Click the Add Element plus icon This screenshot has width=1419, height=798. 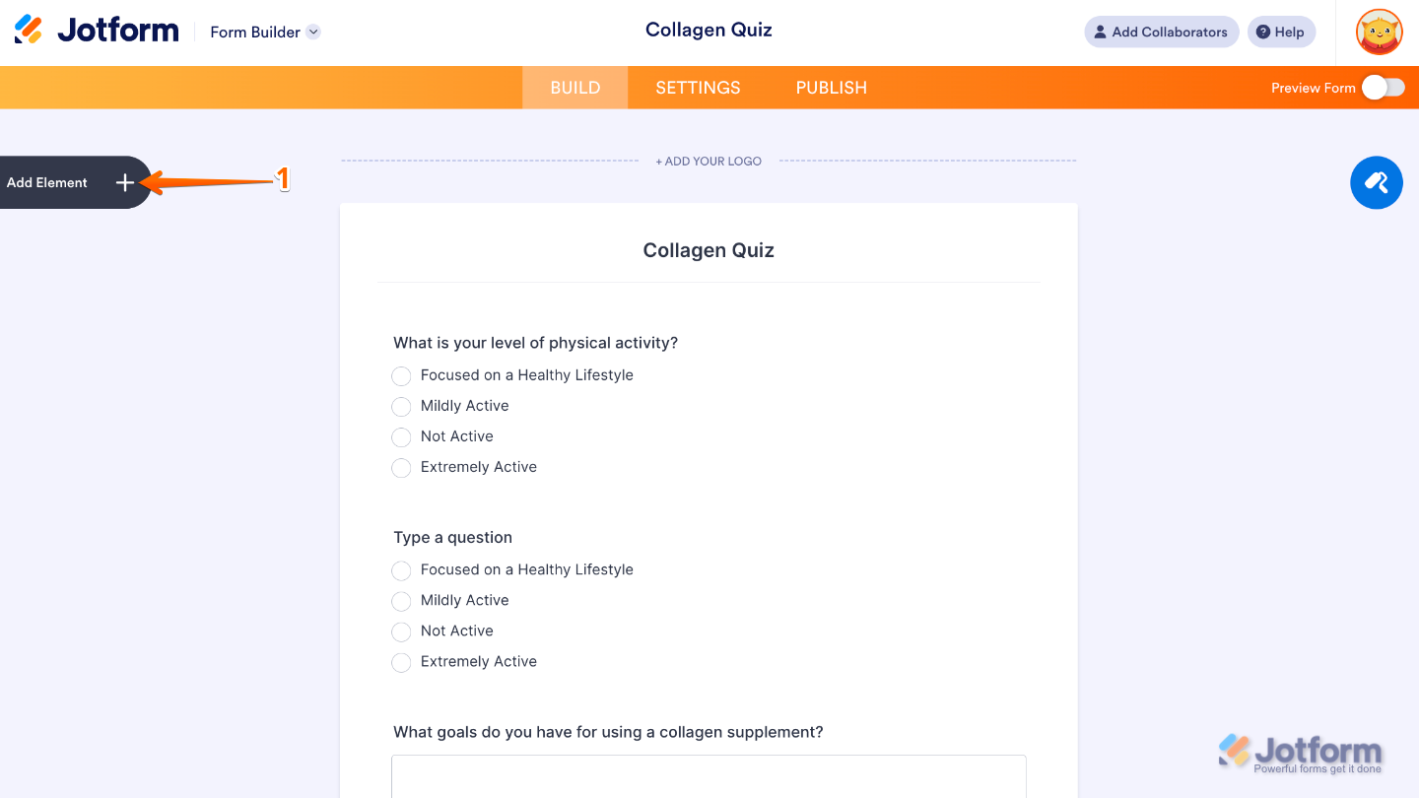[x=124, y=182]
